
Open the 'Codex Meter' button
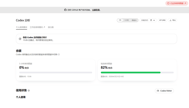pyautogui.click(x=164, y=91)
